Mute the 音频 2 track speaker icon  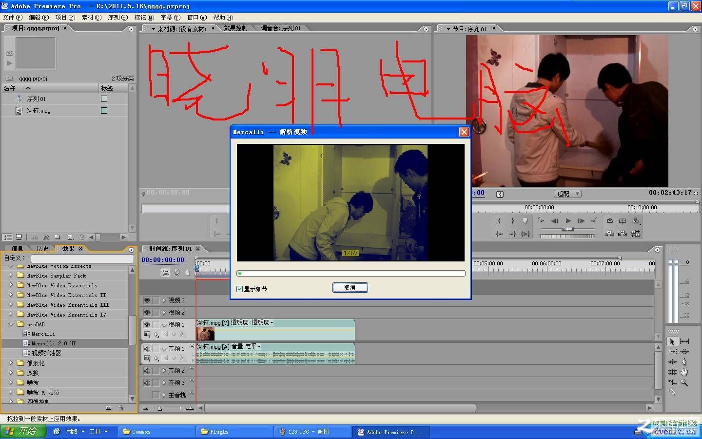point(147,371)
